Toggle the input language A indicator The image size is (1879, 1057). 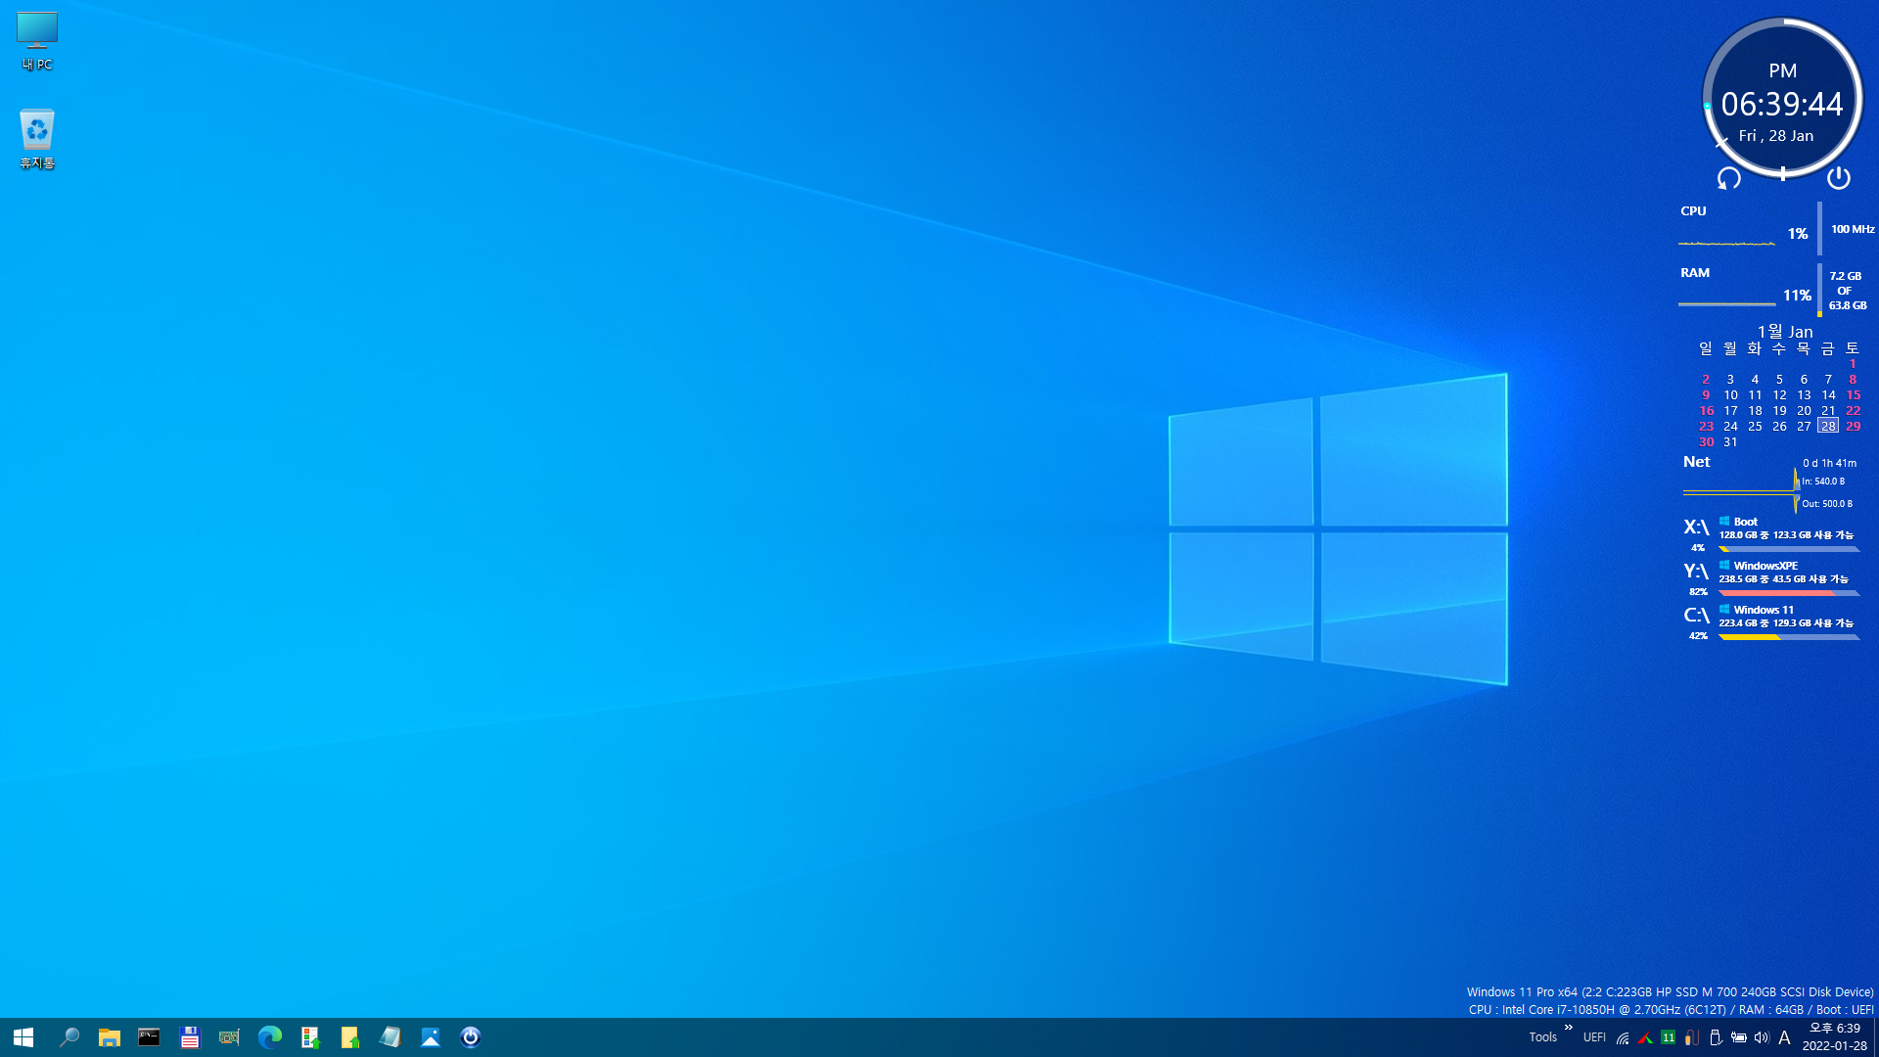coord(1784,1038)
